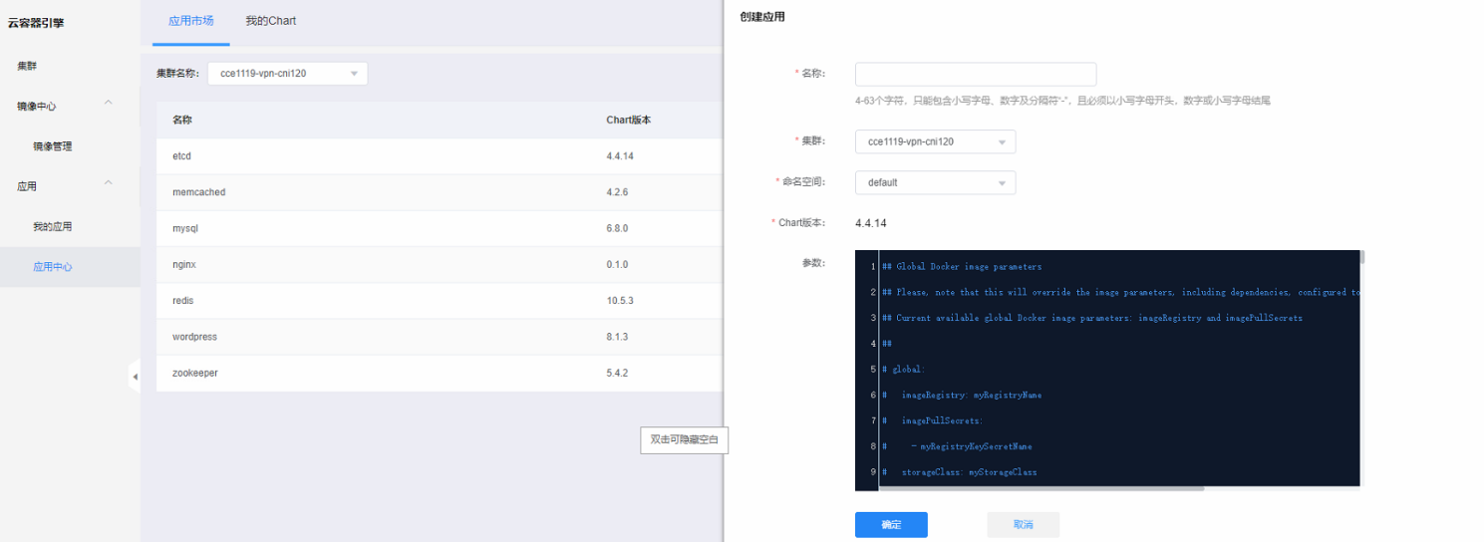Open 集群 in the sidebar
The width and height of the screenshot is (1484, 542).
pos(70,66)
